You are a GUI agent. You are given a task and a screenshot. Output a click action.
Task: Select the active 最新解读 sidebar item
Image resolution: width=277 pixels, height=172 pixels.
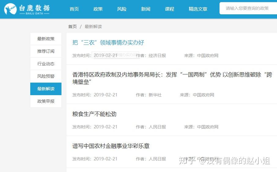(x=46, y=89)
